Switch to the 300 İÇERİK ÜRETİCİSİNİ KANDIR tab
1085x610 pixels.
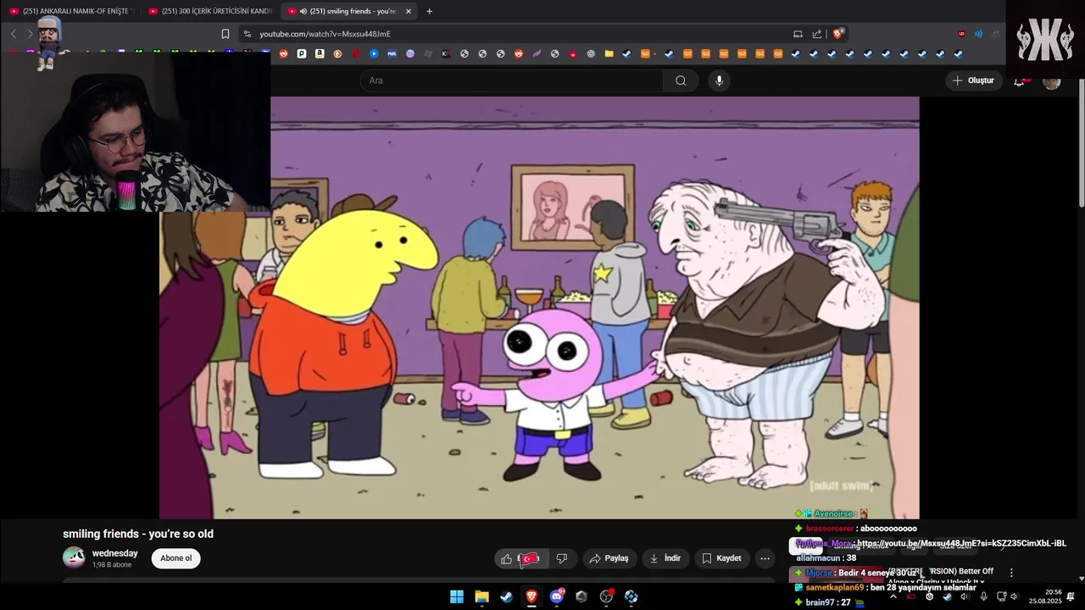coord(209,11)
